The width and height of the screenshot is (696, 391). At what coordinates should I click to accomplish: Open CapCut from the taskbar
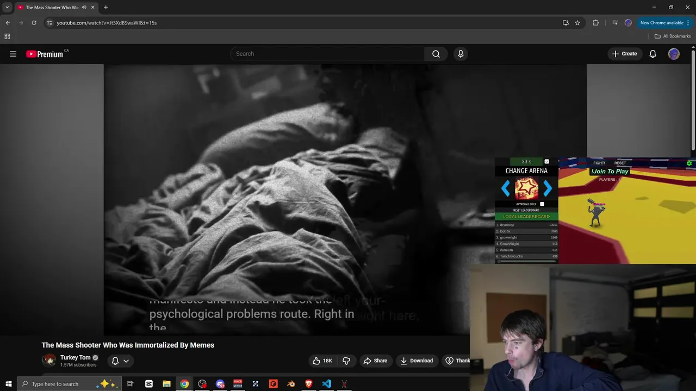[149, 384]
